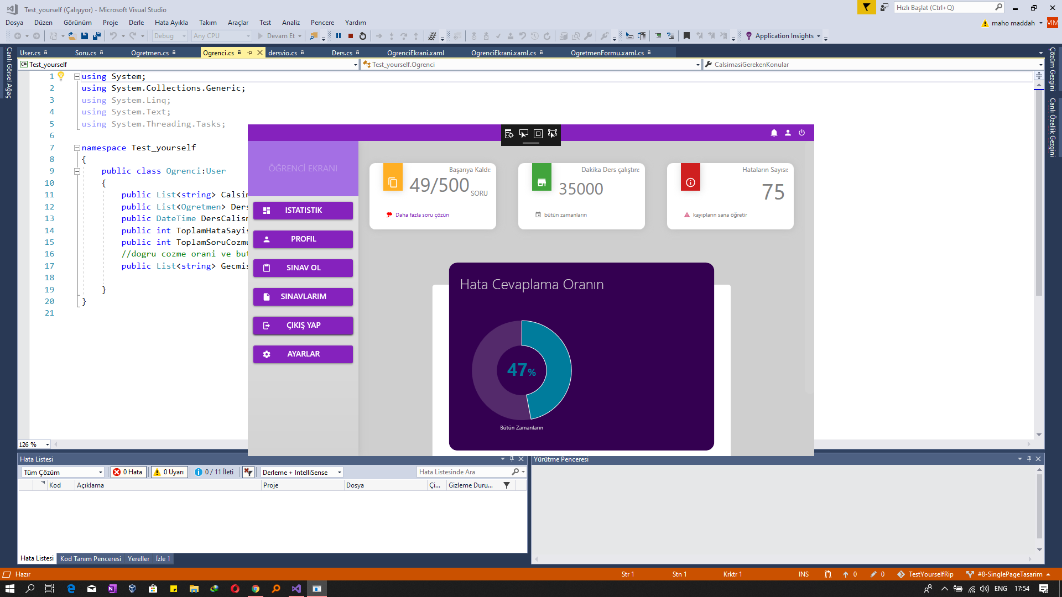
Task: Open Visual Studio from the Windows taskbar
Action: coord(296,589)
